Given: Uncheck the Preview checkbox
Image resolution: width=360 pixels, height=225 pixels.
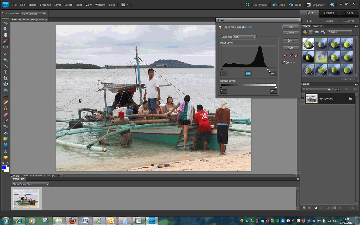Looking at the screenshot, I should tap(284, 62).
